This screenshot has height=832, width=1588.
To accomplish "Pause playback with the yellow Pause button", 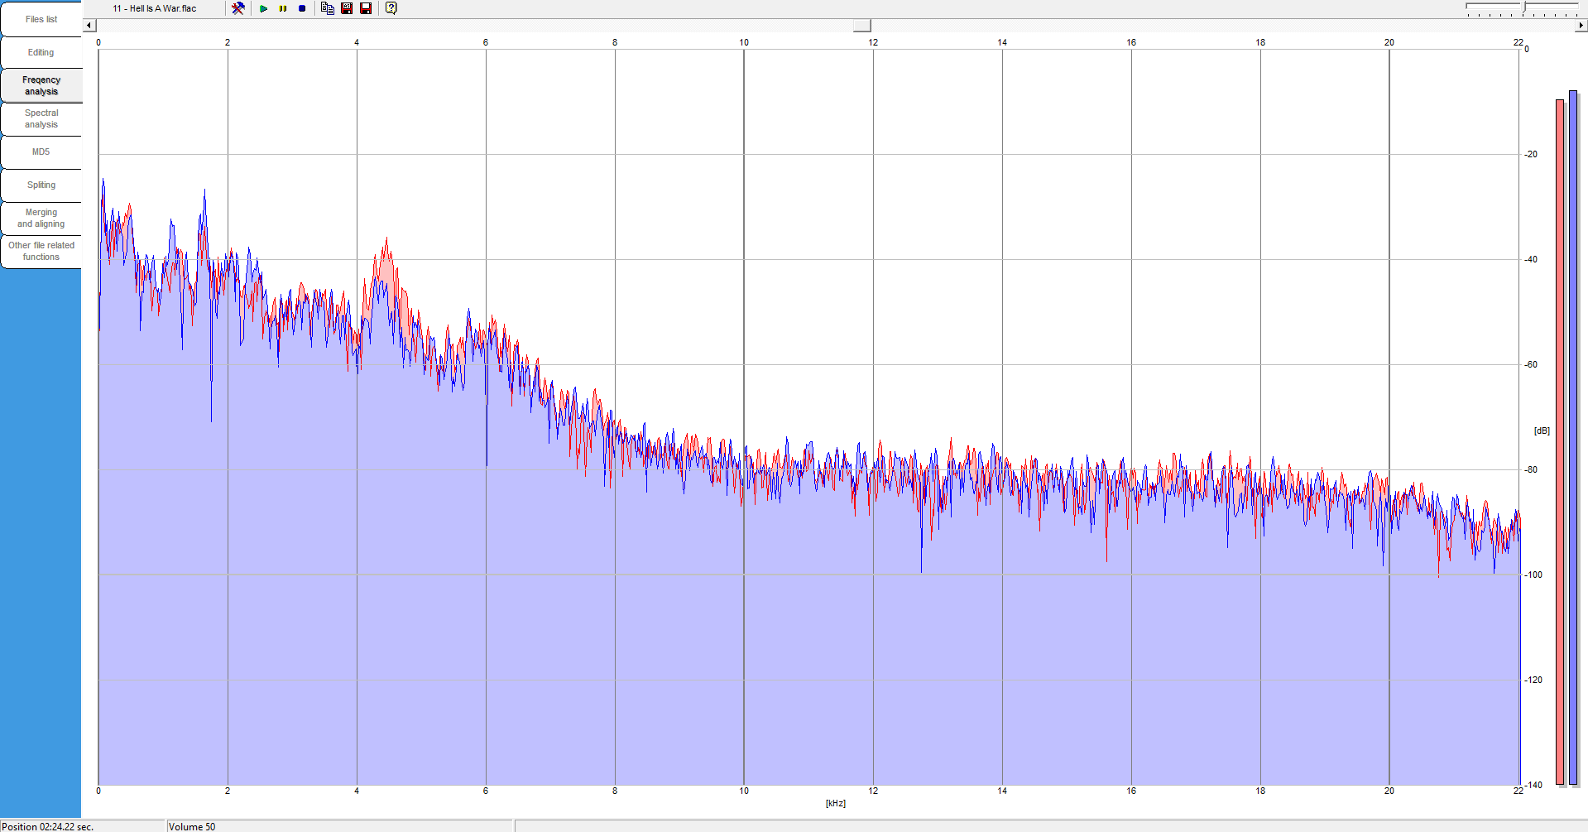I will point(283,8).
